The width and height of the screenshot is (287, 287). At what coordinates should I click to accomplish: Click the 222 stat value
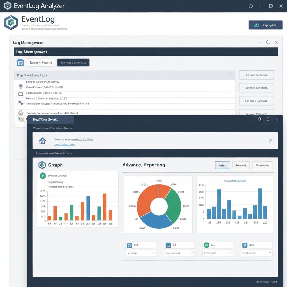coord(213,245)
